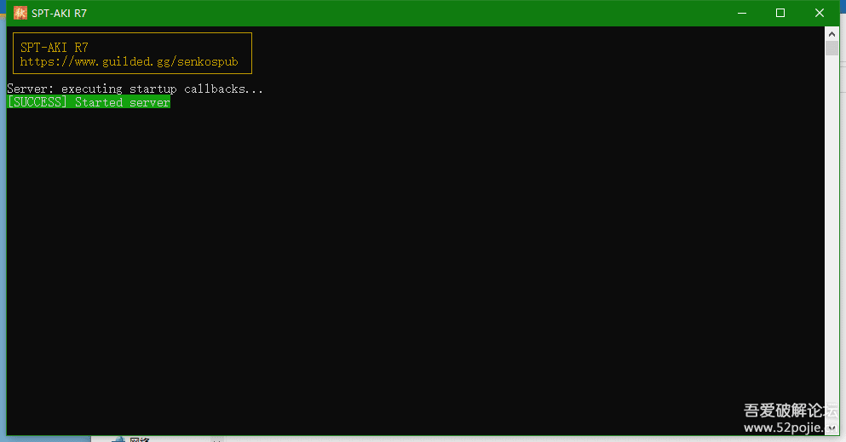Image resolution: width=846 pixels, height=442 pixels.
Task: Click the SPT-AKI app icon in title bar
Action: point(20,13)
